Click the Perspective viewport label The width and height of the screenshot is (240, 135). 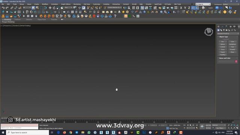pos(7,26)
